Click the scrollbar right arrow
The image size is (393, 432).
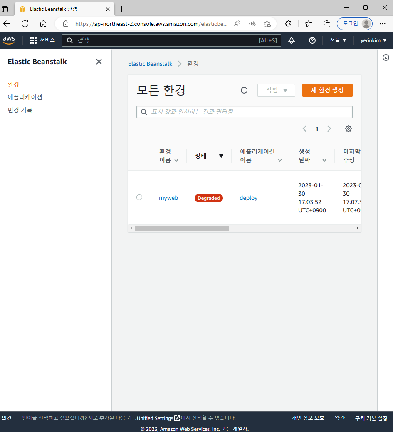tap(358, 228)
